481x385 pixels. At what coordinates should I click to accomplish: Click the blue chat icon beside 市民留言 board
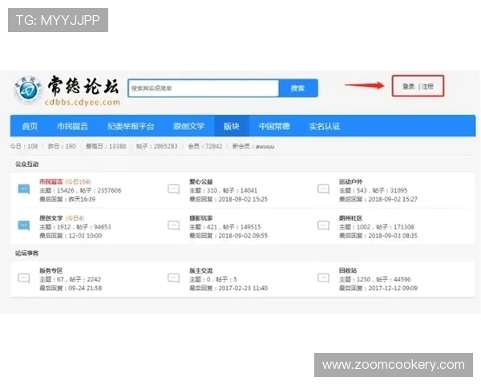(x=24, y=188)
